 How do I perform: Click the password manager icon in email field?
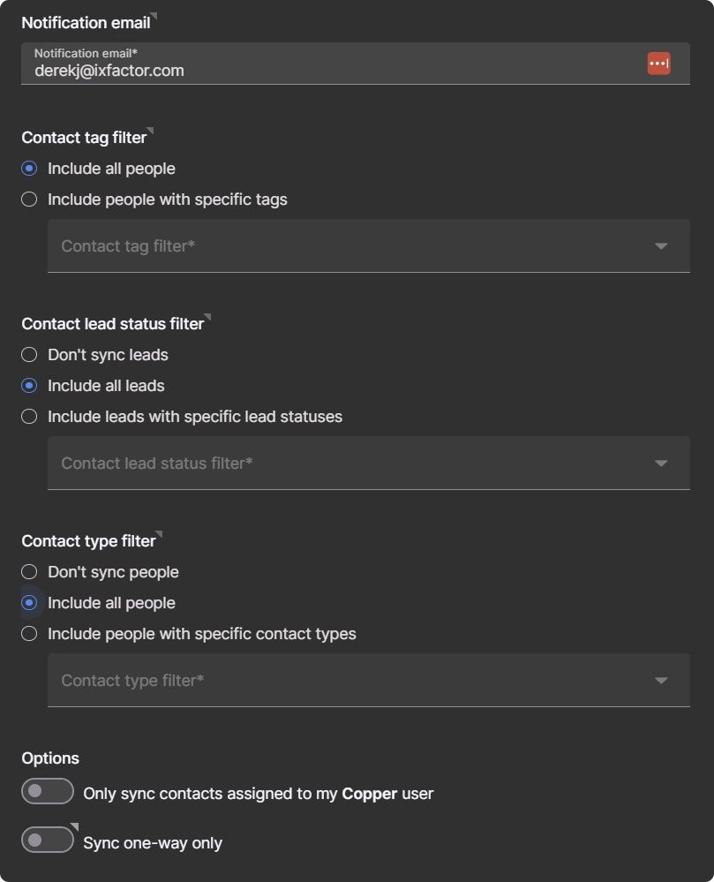(x=658, y=64)
